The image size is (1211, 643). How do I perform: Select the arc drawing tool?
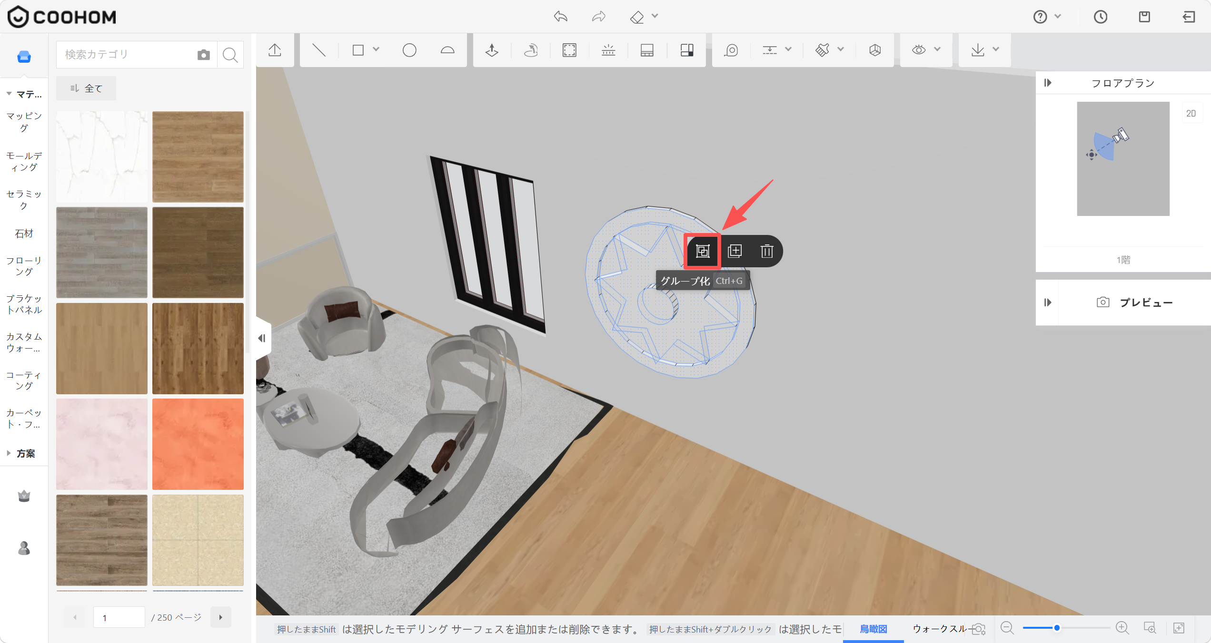(447, 50)
